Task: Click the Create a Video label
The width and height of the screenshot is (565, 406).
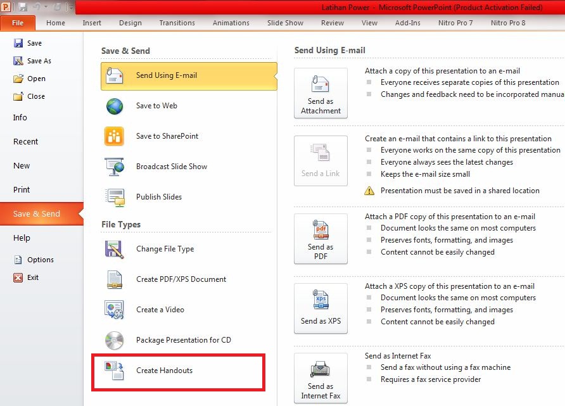Action: (160, 310)
